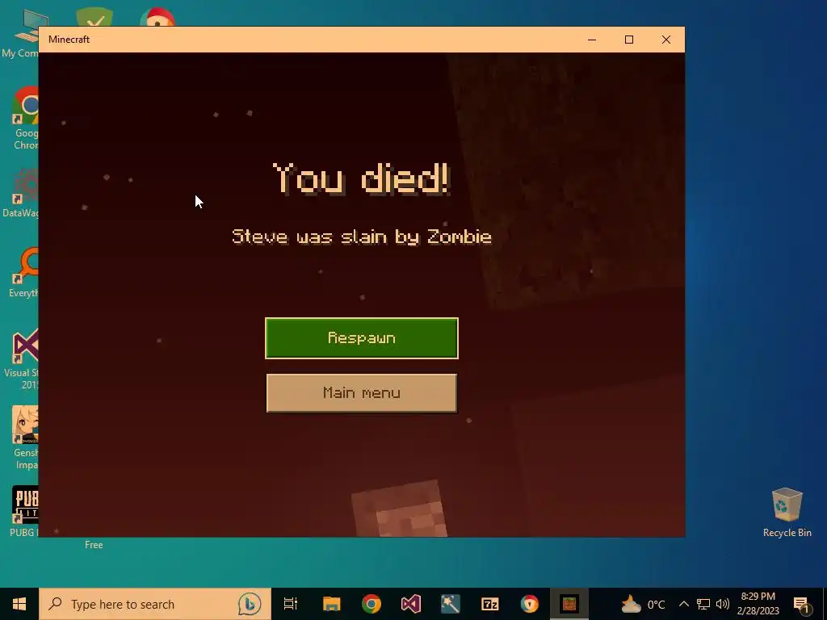Image resolution: width=827 pixels, height=620 pixels.
Task: Minimize the Minecraft window
Action: click(x=592, y=40)
